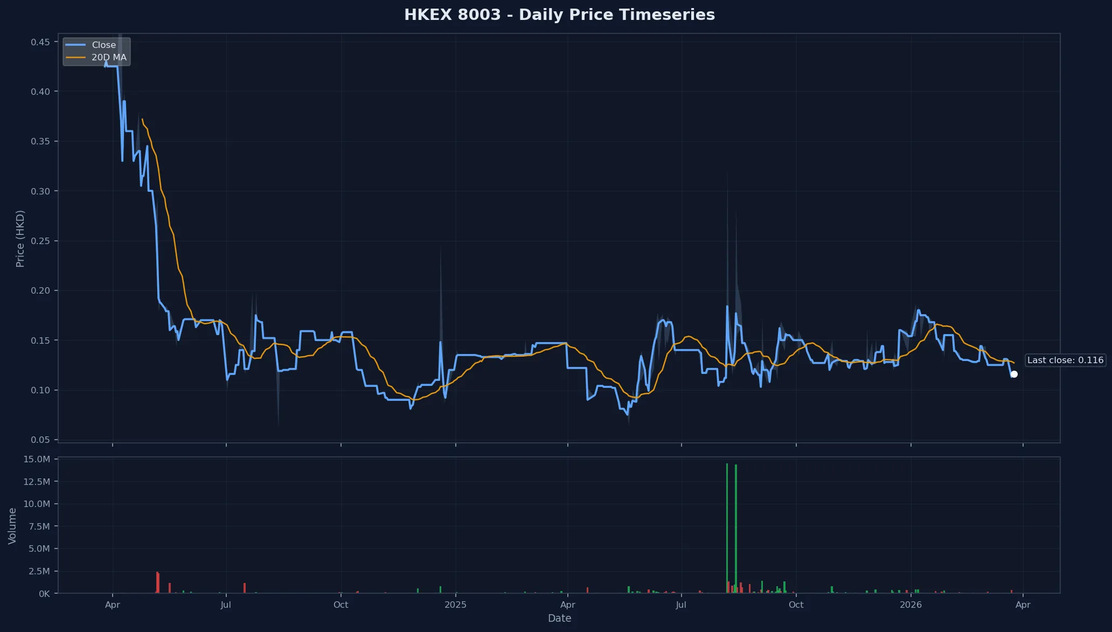Select the chart title HKEX 8003
Image resolution: width=1112 pixels, height=632 pixels.
tap(559, 15)
